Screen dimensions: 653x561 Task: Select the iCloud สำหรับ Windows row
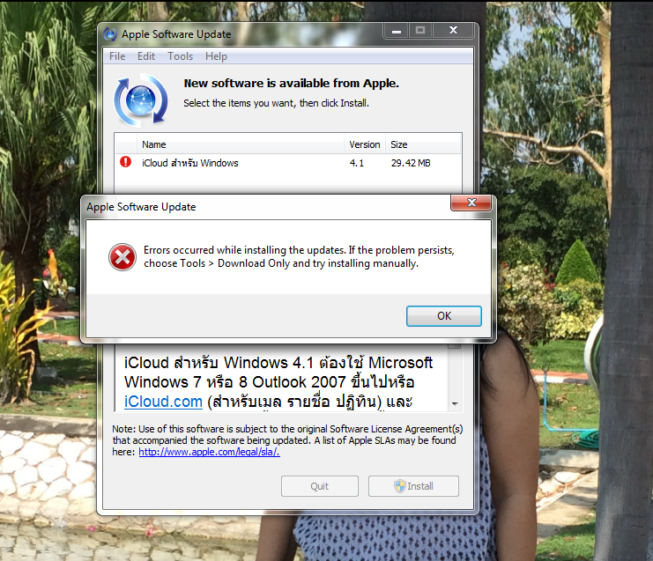(x=288, y=163)
